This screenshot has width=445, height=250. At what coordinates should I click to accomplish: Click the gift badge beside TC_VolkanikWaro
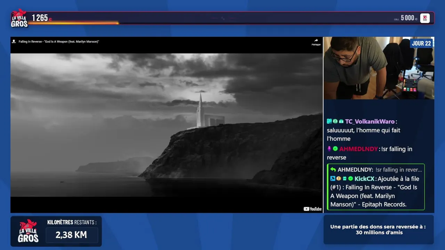[x=341, y=121]
